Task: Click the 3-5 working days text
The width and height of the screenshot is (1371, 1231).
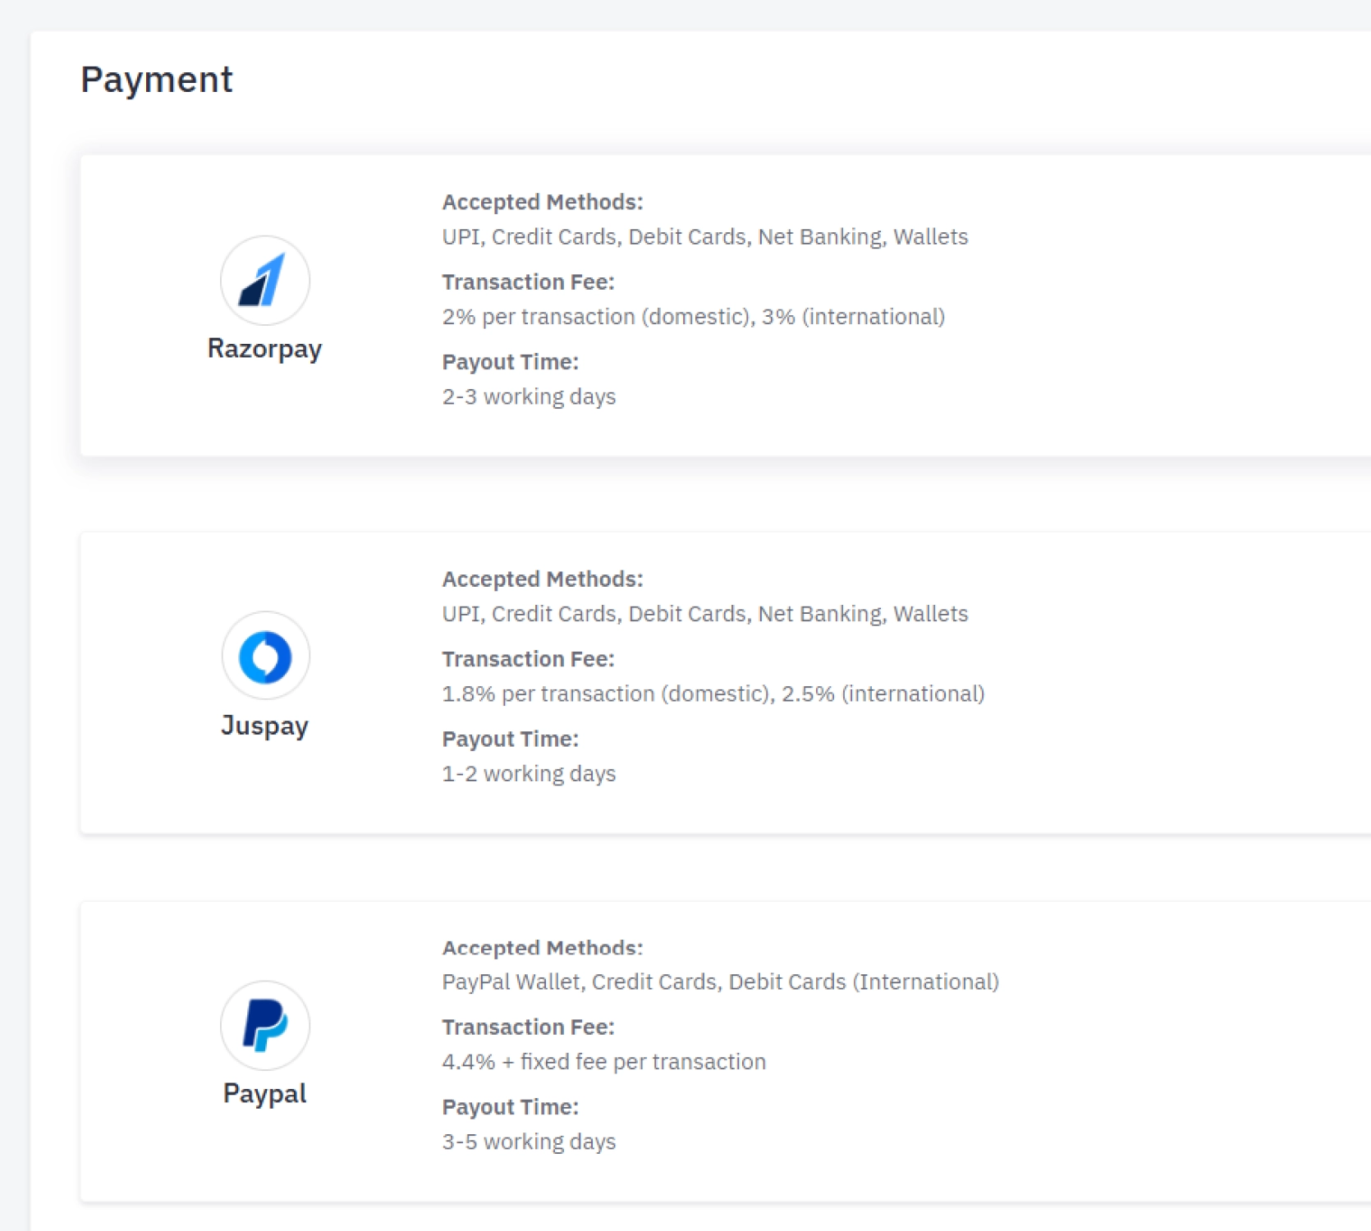Action: [x=529, y=1142]
